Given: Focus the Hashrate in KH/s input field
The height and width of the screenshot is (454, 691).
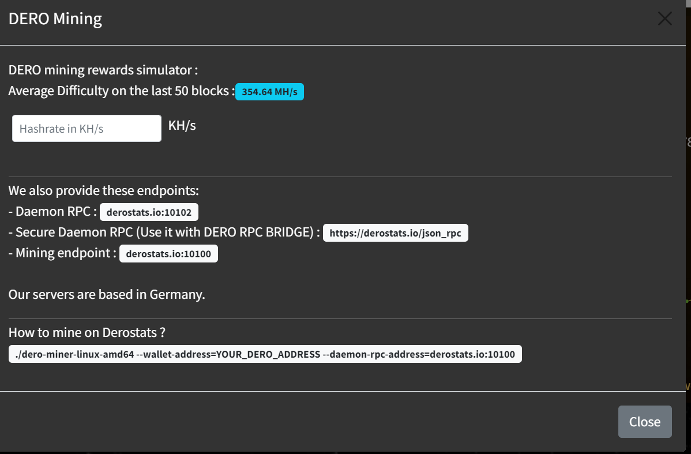Looking at the screenshot, I should coord(87,128).
